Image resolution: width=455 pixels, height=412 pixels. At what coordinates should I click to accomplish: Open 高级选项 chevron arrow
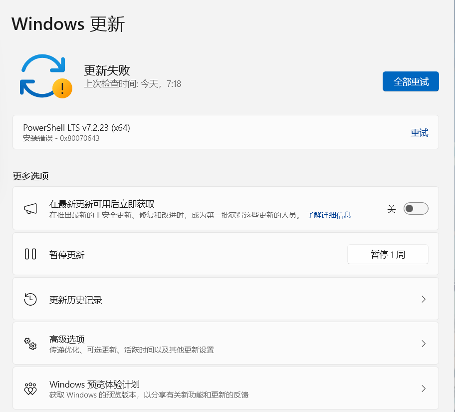coord(424,344)
